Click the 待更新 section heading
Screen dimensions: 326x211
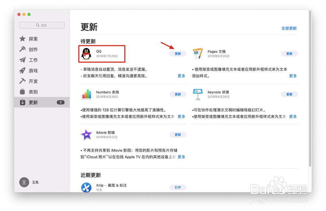point(88,41)
